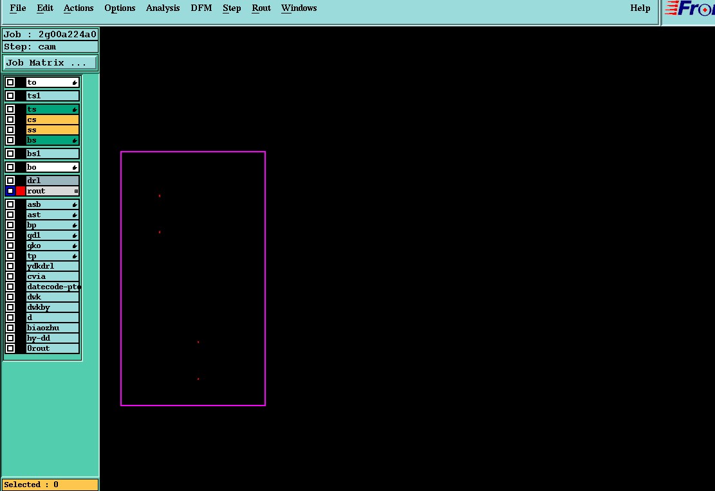Screen dimensions: 715x491
Task: Click the hand marker icon on the to layer
Action: coord(75,82)
